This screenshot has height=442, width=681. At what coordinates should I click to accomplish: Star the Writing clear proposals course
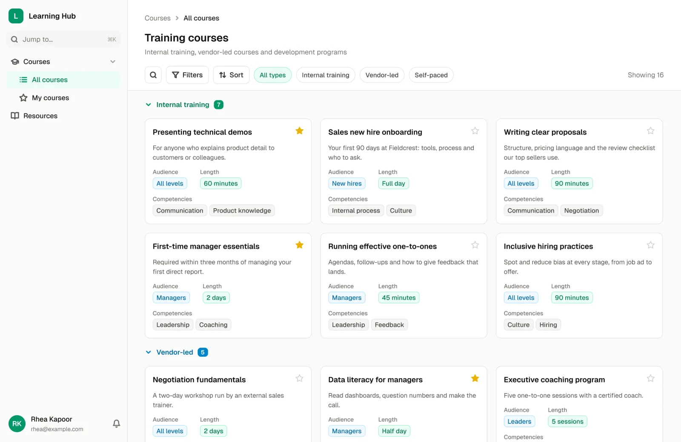(650, 130)
